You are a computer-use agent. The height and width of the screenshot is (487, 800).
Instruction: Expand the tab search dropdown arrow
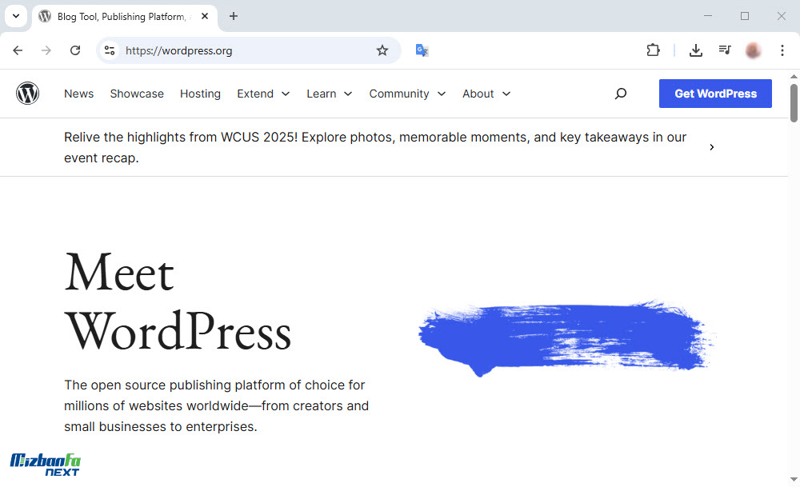pos(15,16)
